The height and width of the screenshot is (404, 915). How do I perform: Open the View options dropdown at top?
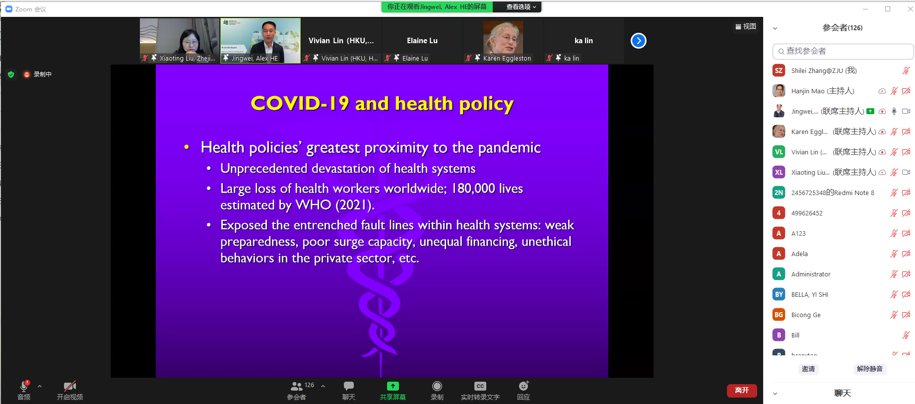click(521, 7)
